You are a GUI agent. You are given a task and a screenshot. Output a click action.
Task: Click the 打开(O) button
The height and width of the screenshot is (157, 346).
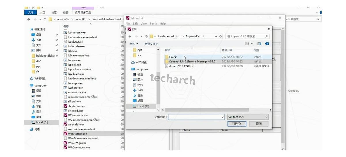(x=237, y=124)
